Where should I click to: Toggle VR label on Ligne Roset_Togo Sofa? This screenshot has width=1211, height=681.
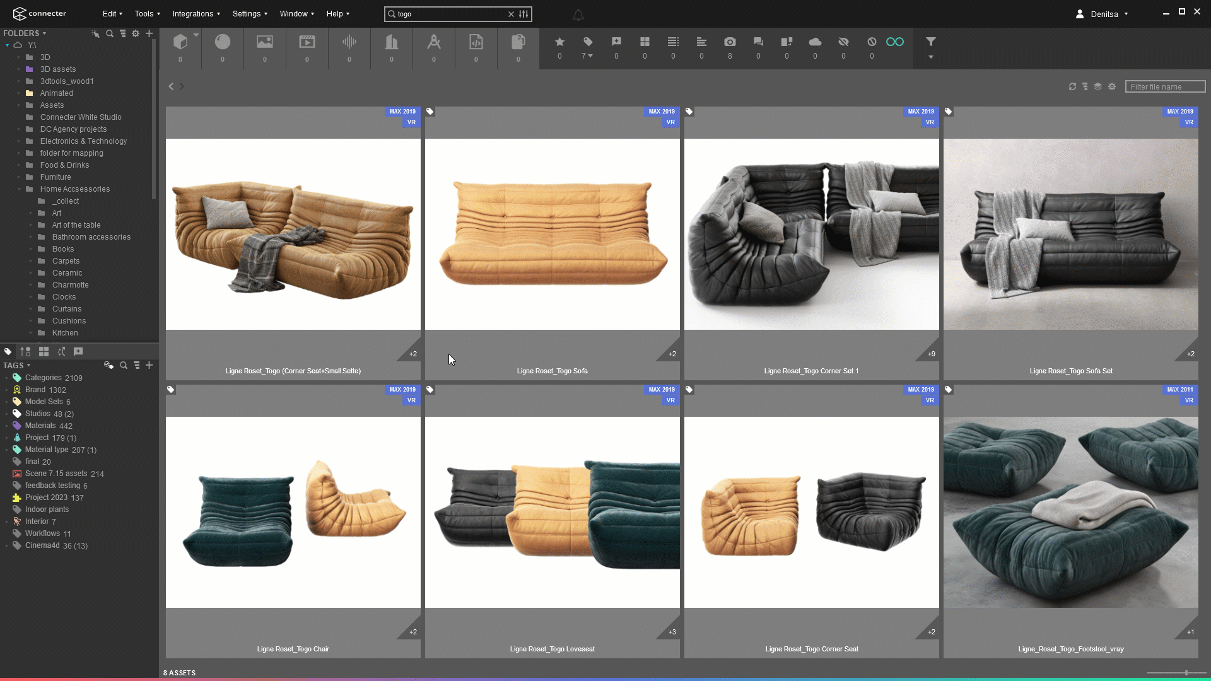click(670, 122)
